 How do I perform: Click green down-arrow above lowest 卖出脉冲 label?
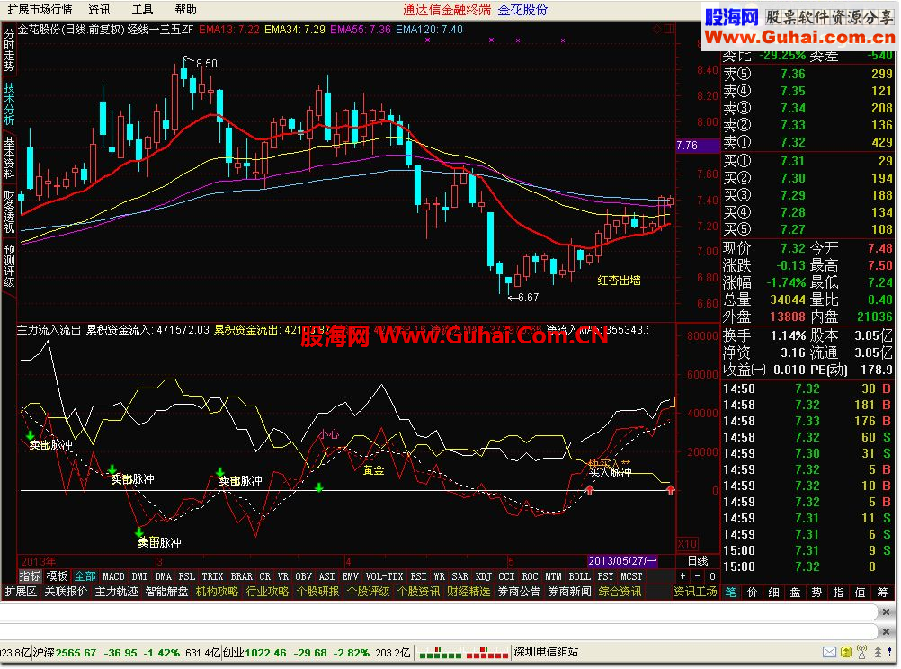click(x=138, y=532)
